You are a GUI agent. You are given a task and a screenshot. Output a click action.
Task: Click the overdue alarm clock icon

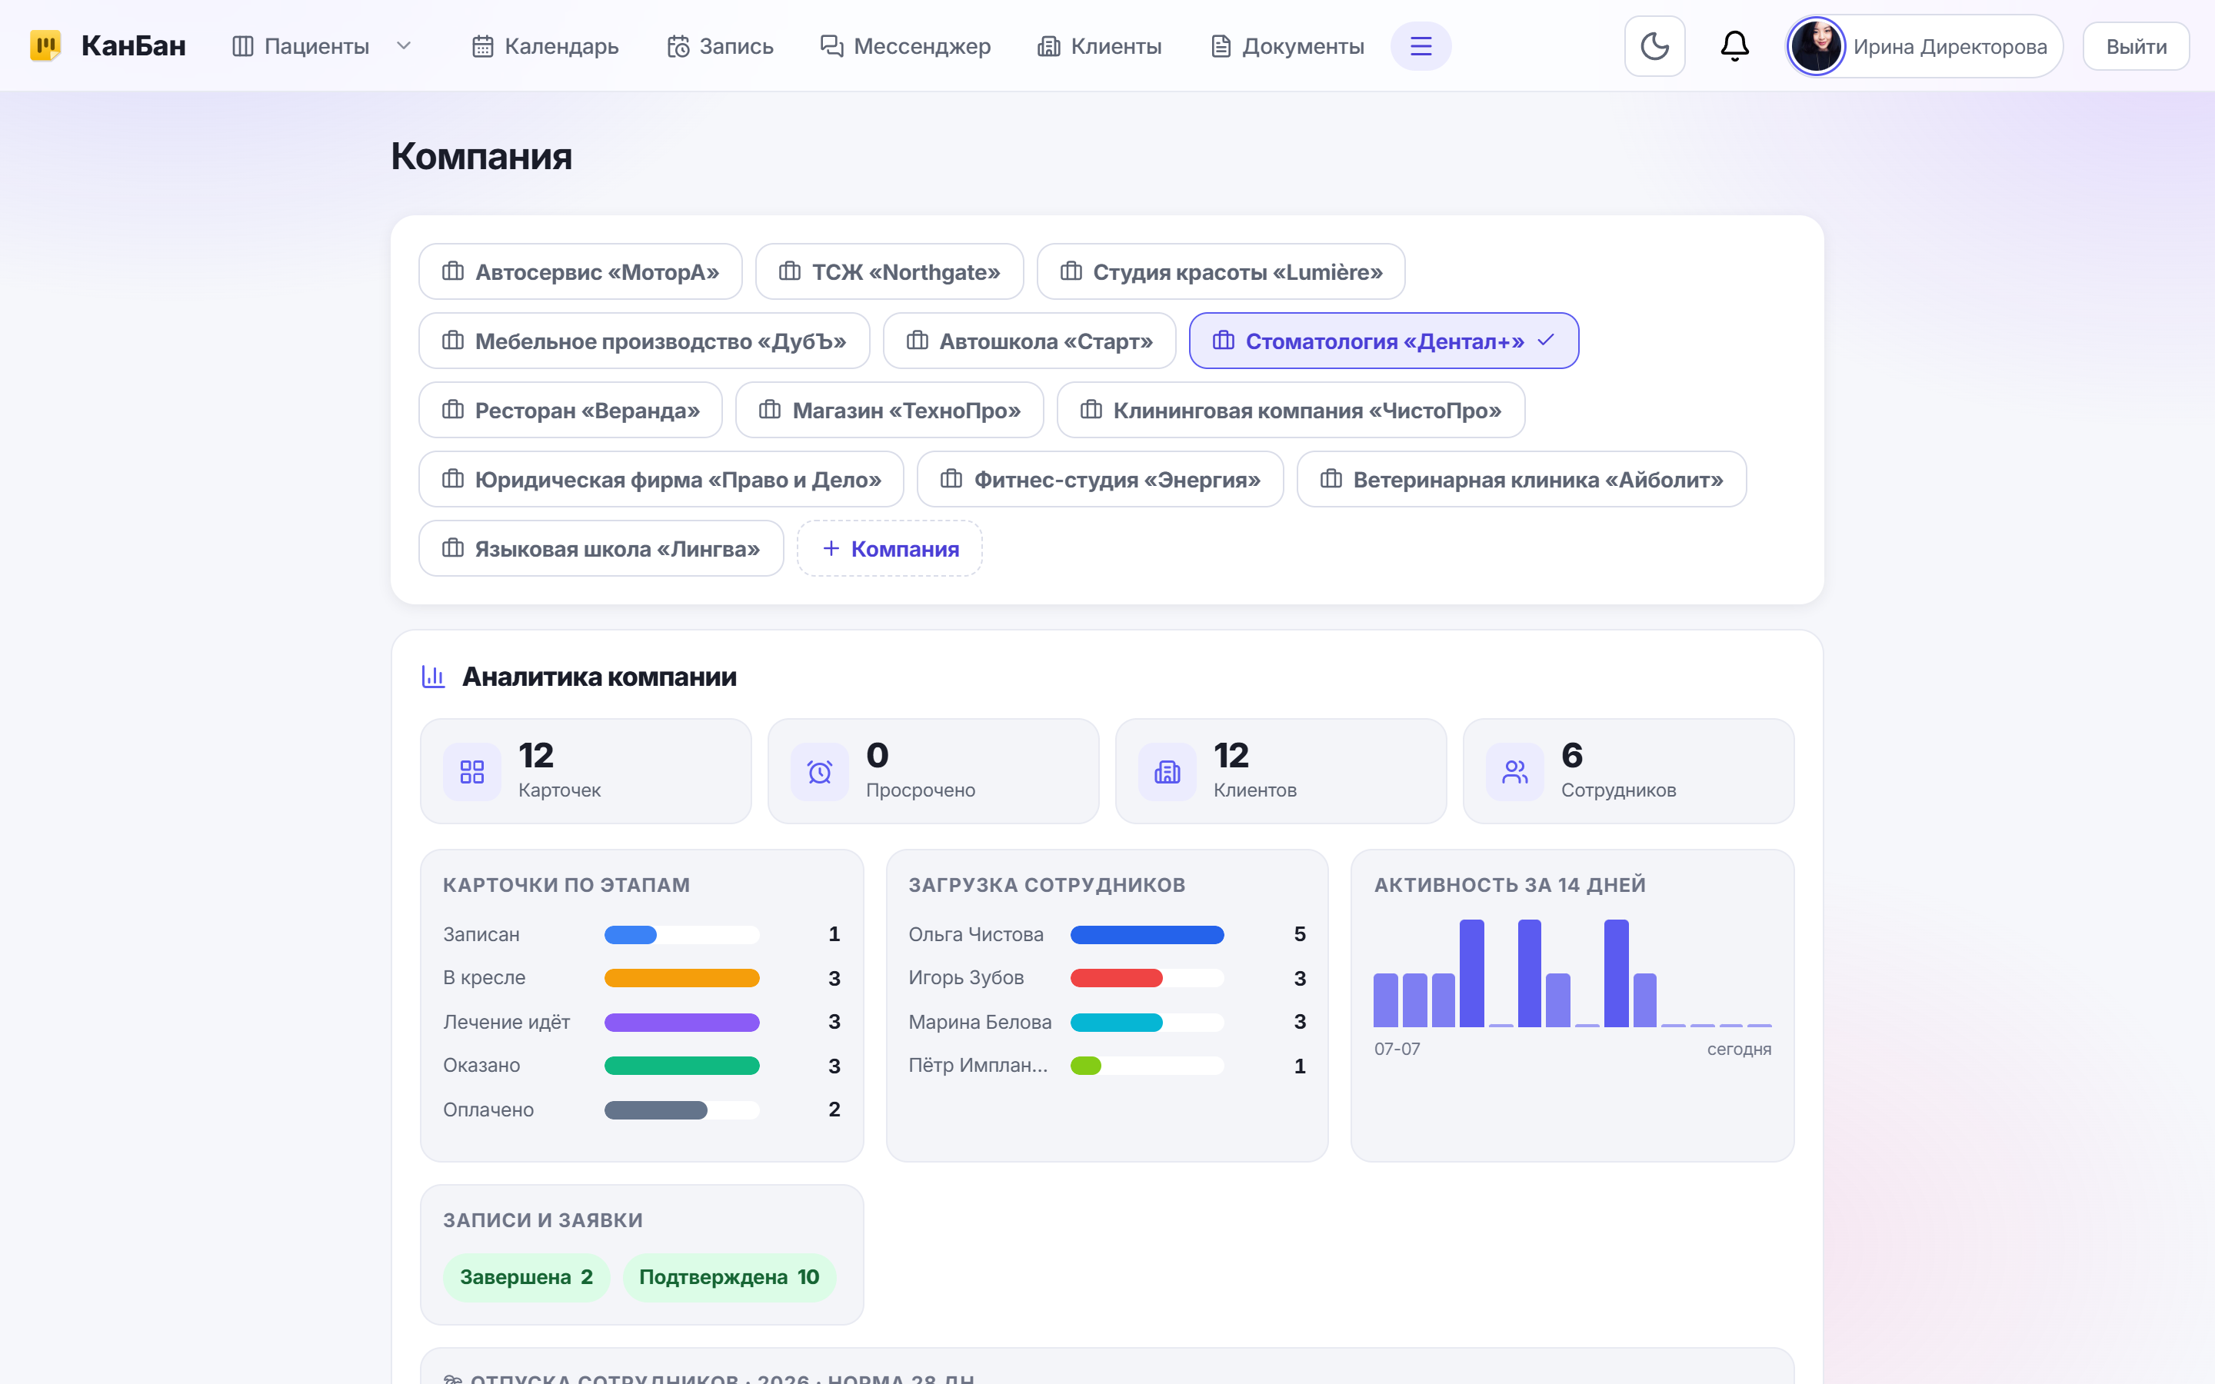tap(819, 772)
